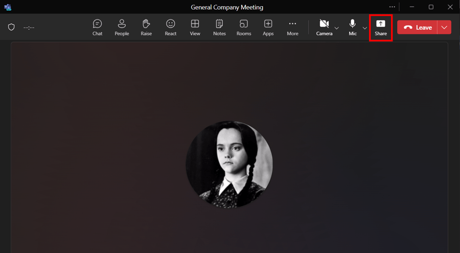Image resolution: width=460 pixels, height=253 pixels.
Task: Change the meeting View layout
Action: point(195,28)
